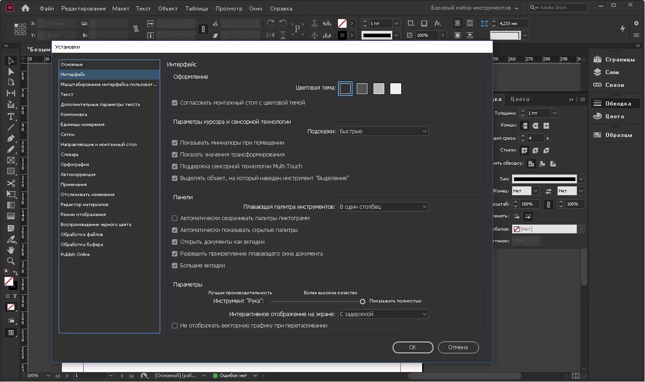The height and width of the screenshot is (382, 645).
Task: Toggle show thumbnails on place checkbox
Action: [x=175, y=143]
